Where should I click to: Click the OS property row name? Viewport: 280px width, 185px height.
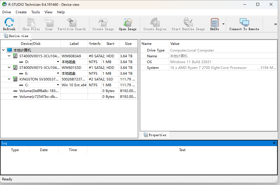149,62
